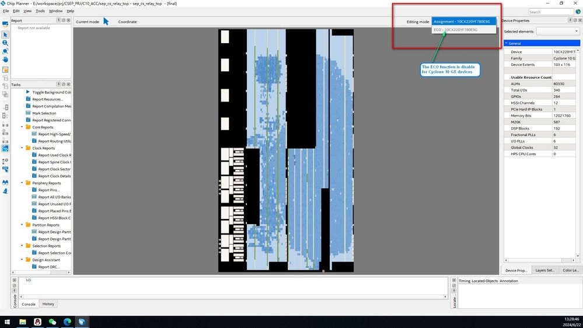Open Report Clock Details task
The width and height of the screenshot is (583, 328).
coord(51,176)
